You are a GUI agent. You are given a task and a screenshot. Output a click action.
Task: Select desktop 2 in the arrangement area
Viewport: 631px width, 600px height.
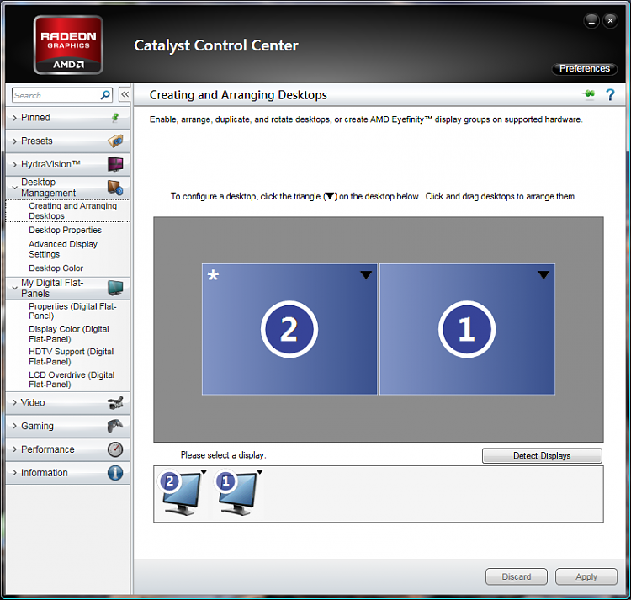(289, 329)
